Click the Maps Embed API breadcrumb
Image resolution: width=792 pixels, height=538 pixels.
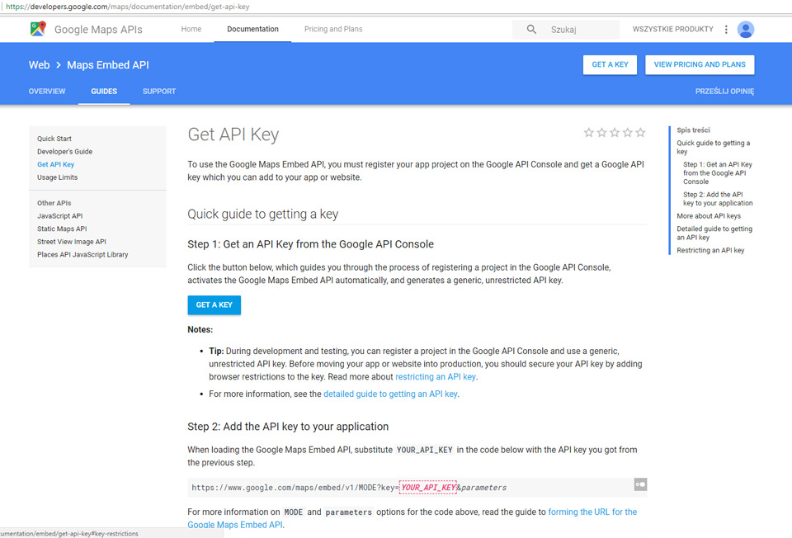[108, 65]
